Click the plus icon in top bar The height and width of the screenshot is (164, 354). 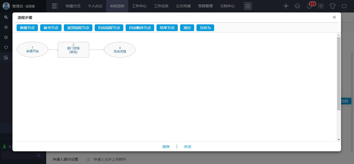pos(286,6)
